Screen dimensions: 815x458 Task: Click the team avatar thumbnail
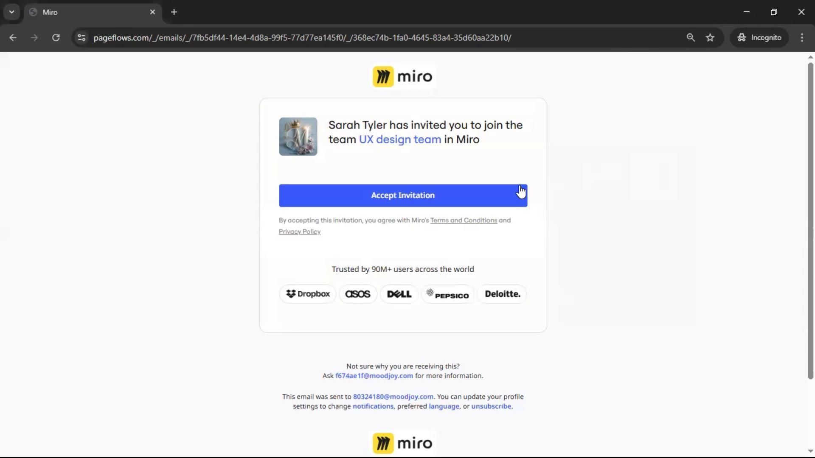(x=298, y=137)
